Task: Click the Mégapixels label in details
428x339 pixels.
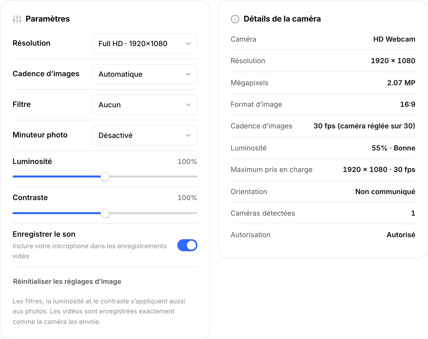Action: [249, 83]
